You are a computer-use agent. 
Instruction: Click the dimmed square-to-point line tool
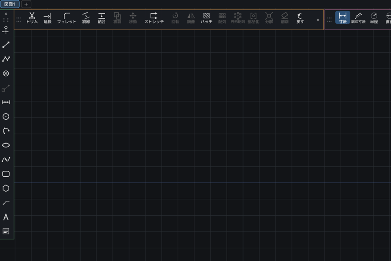click(x=6, y=88)
